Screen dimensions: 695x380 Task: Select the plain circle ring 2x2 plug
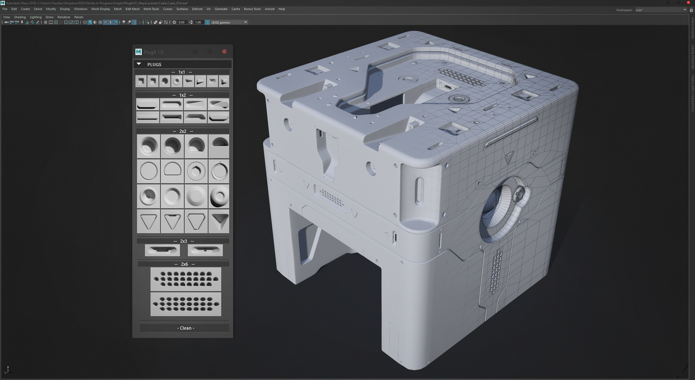[x=149, y=171]
